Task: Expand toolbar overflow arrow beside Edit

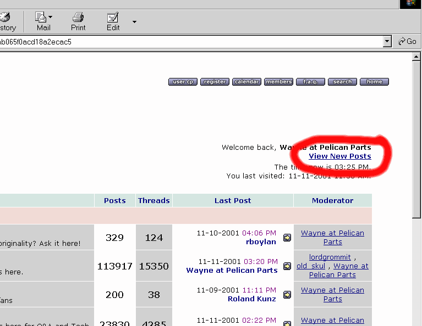Action: point(134,22)
